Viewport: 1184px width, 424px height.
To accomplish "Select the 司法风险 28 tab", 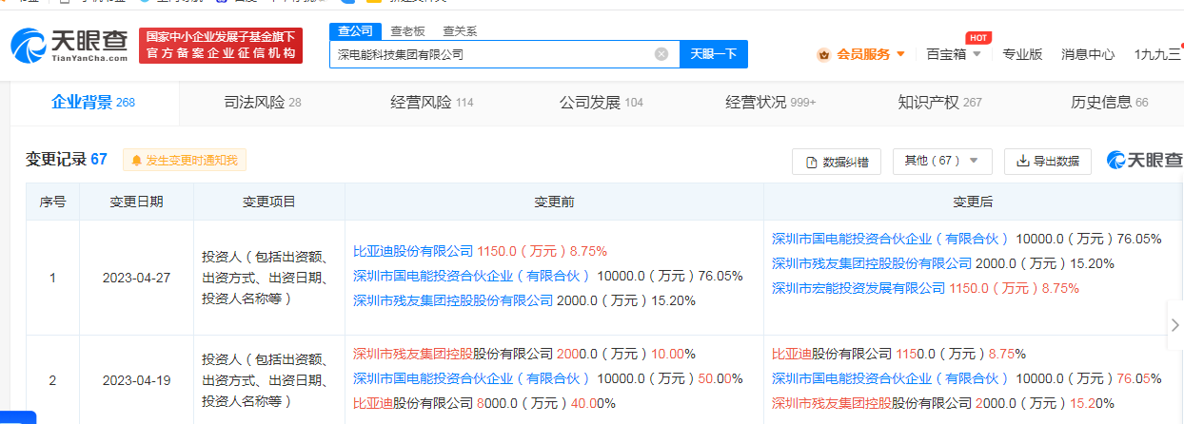I will (x=263, y=103).
